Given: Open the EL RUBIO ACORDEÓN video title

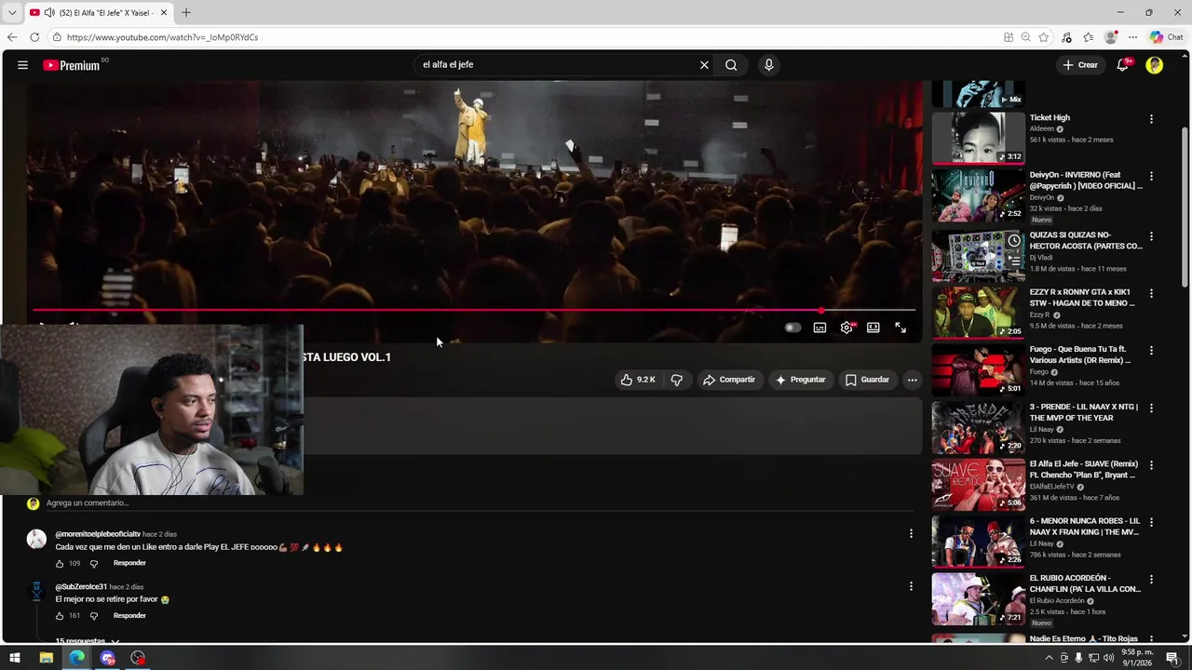Looking at the screenshot, I should click(x=1085, y=583).
